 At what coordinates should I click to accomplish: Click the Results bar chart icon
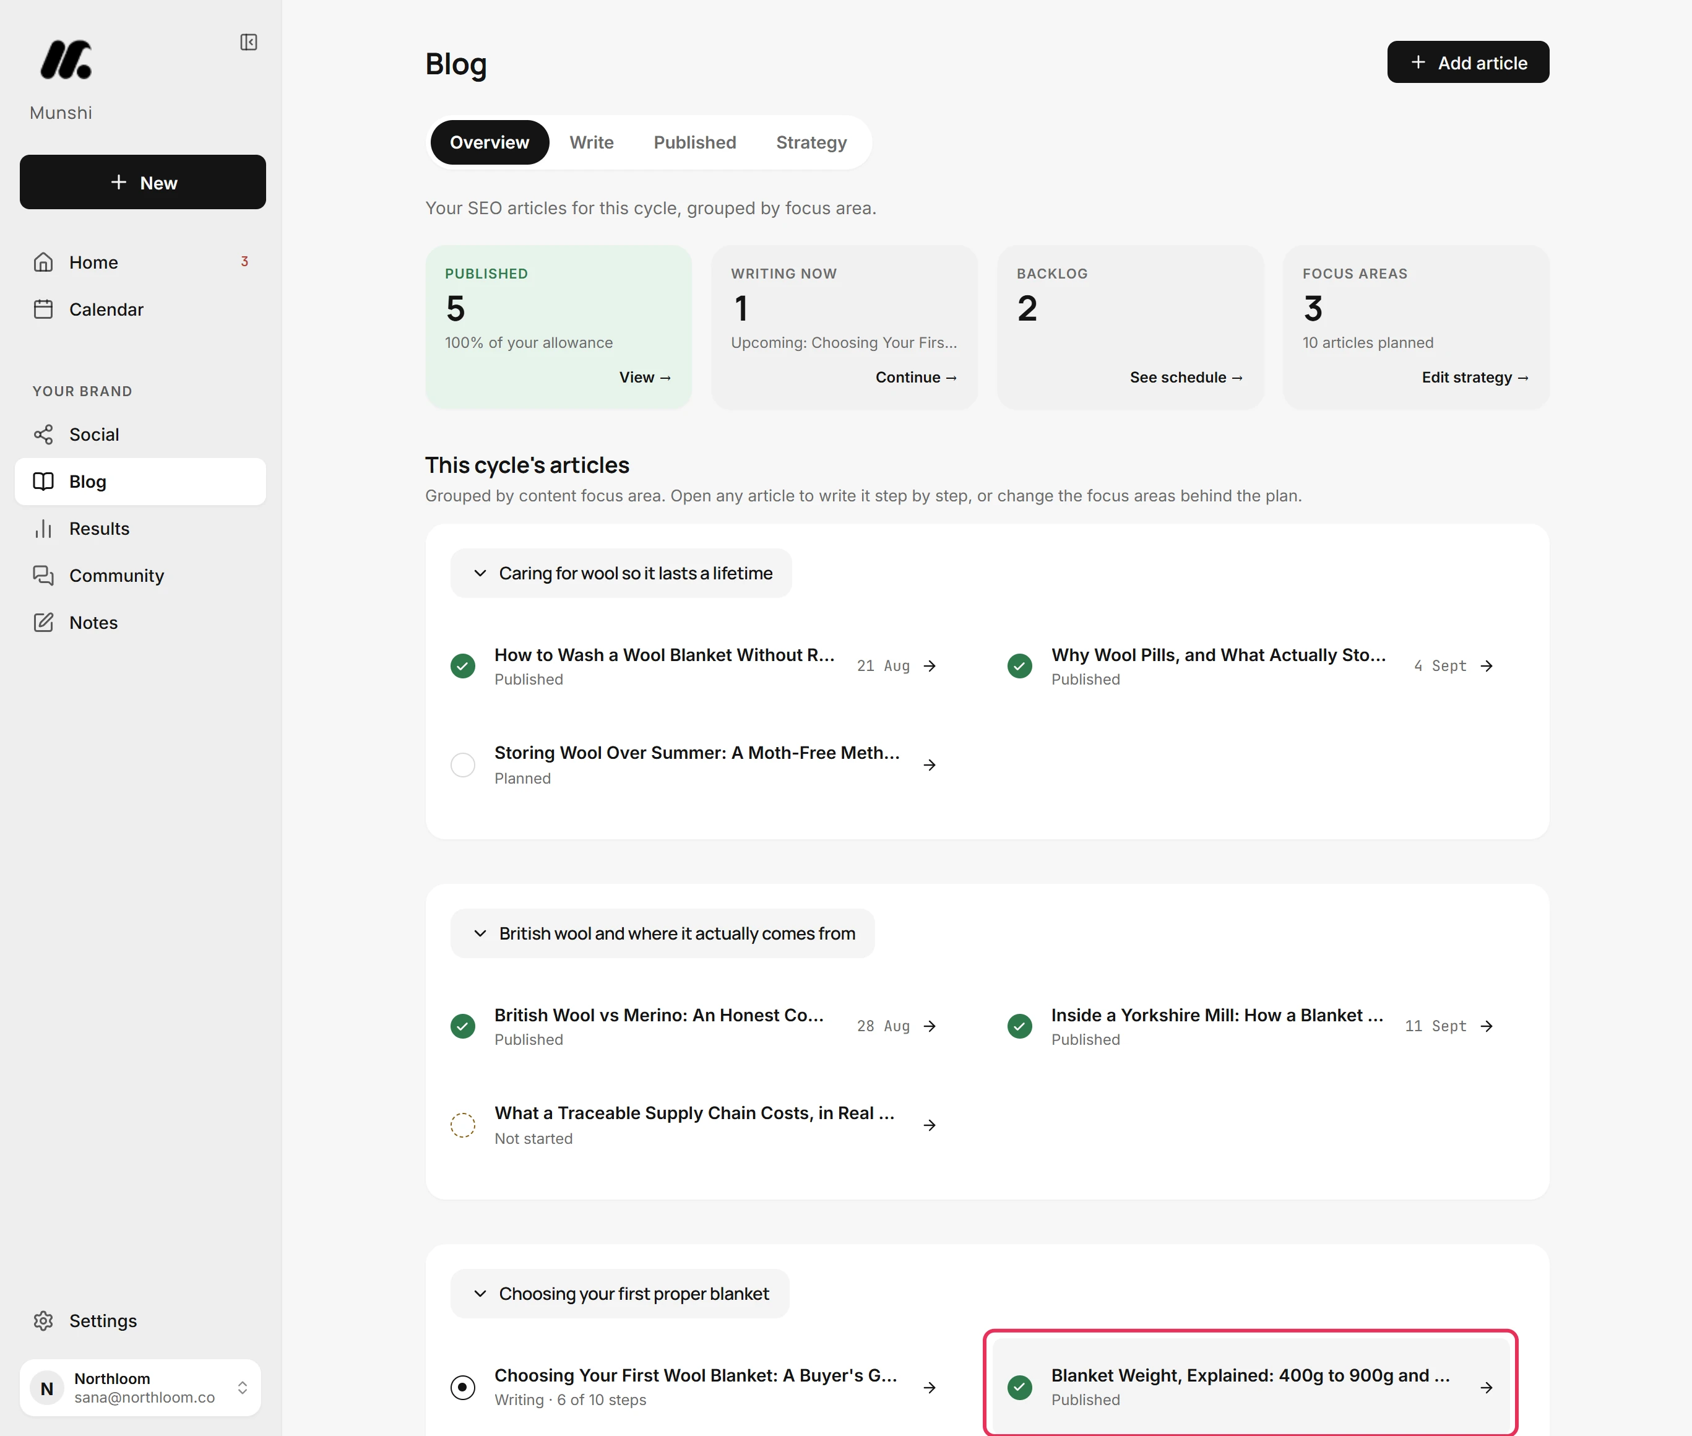[43, 529]
